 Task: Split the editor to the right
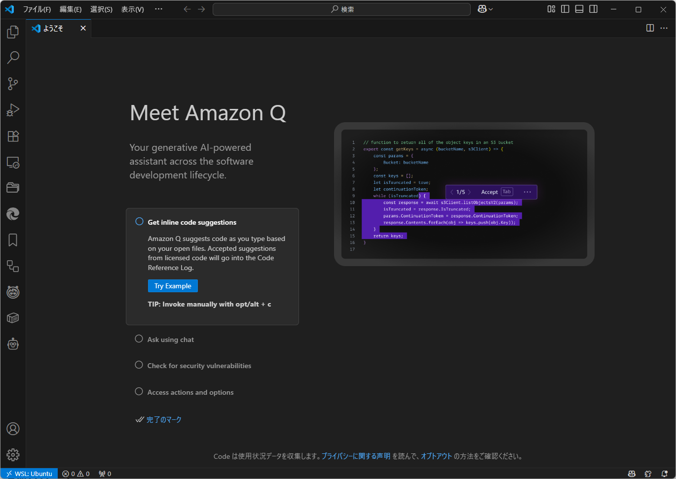click(650, 28)
